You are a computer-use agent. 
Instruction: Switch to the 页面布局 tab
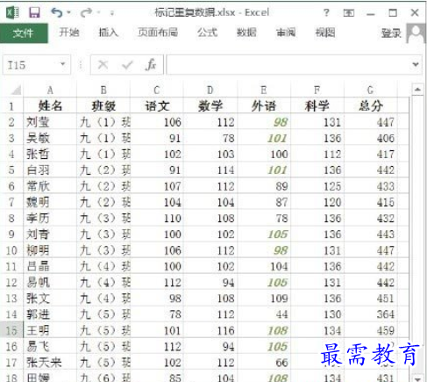[158, 32]
